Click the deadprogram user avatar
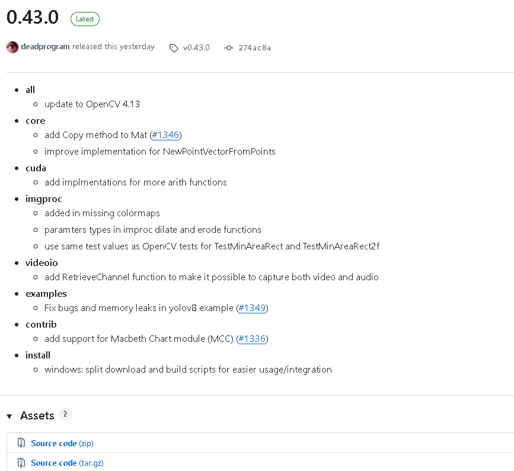Screen dimensions: 514x471 coord(12,47)
